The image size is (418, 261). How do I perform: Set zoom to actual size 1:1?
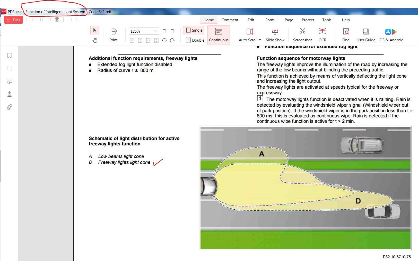(132, 40)
